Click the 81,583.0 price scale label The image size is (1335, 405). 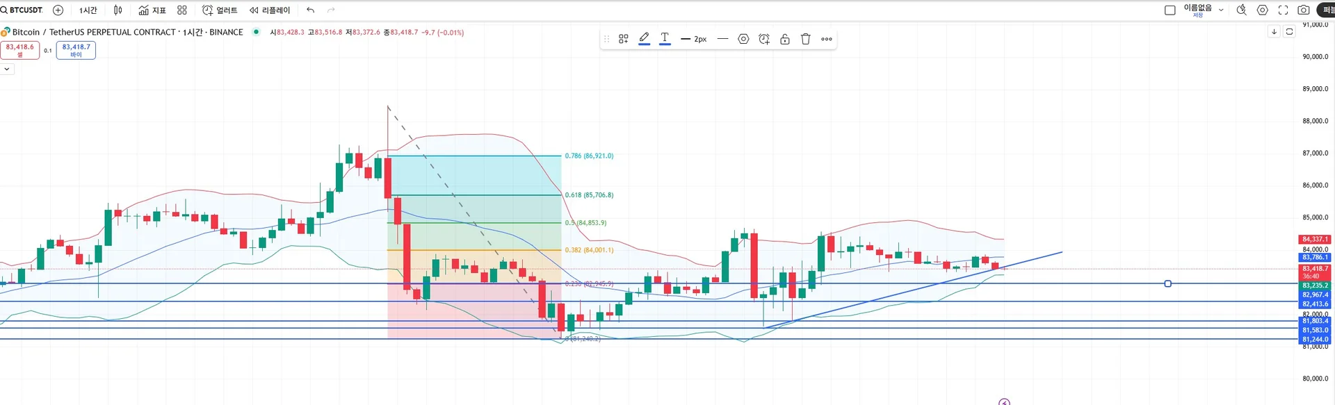[1315, 331]
